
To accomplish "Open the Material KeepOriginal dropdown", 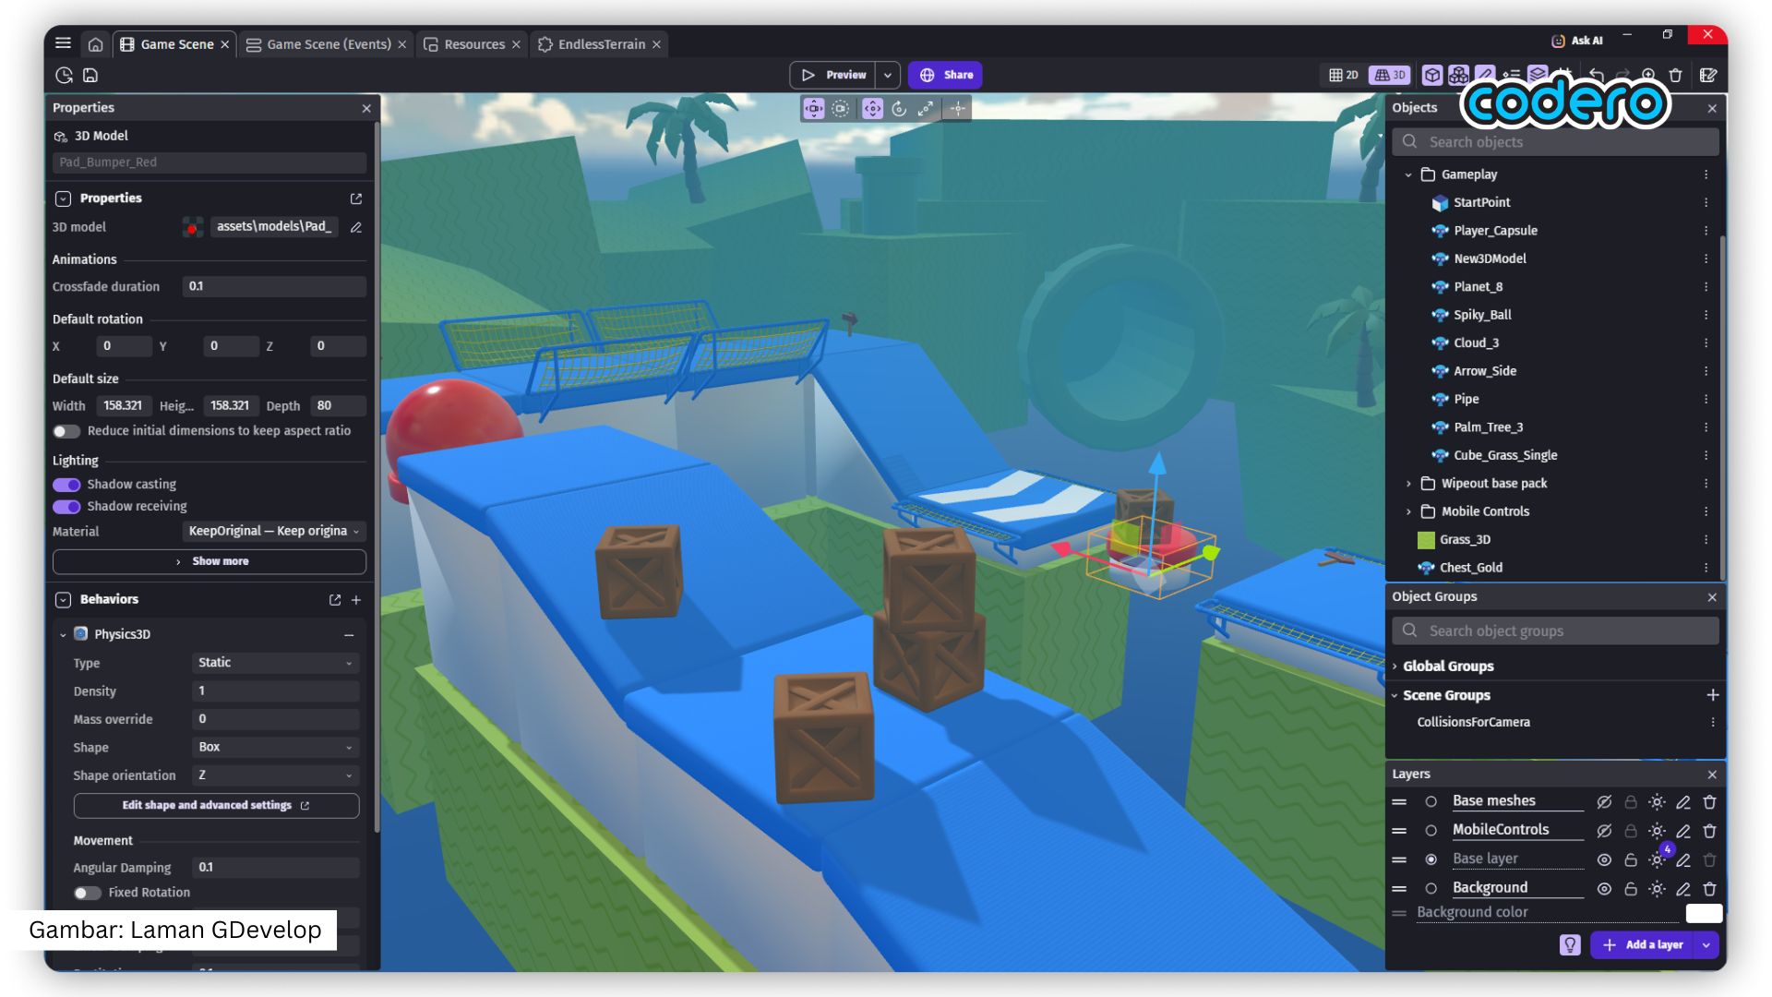I will pyautogui.click(x=274, y=532).
